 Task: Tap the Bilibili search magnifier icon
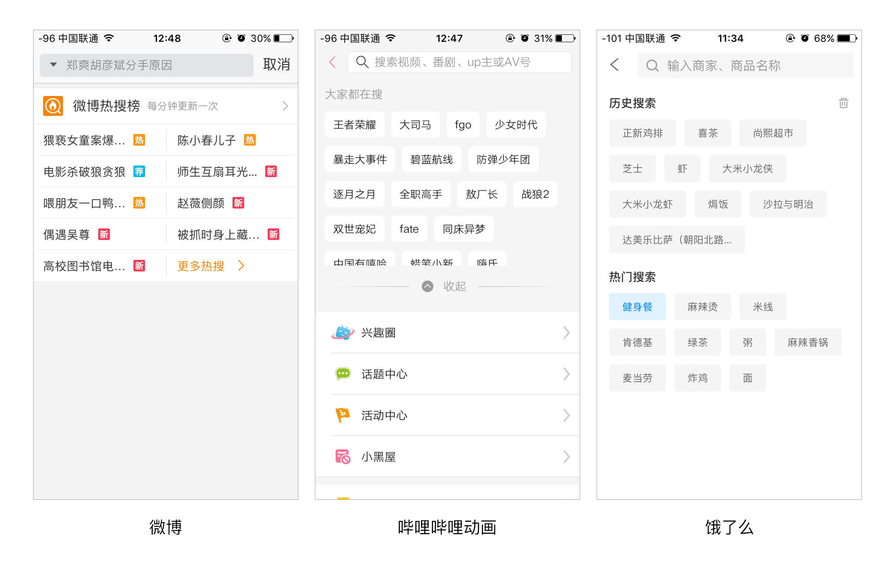point(362,62)
